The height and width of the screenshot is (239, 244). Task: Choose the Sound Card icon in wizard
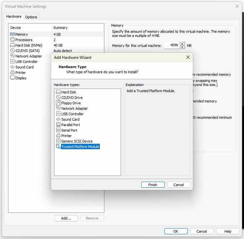(x=58, y=119)
